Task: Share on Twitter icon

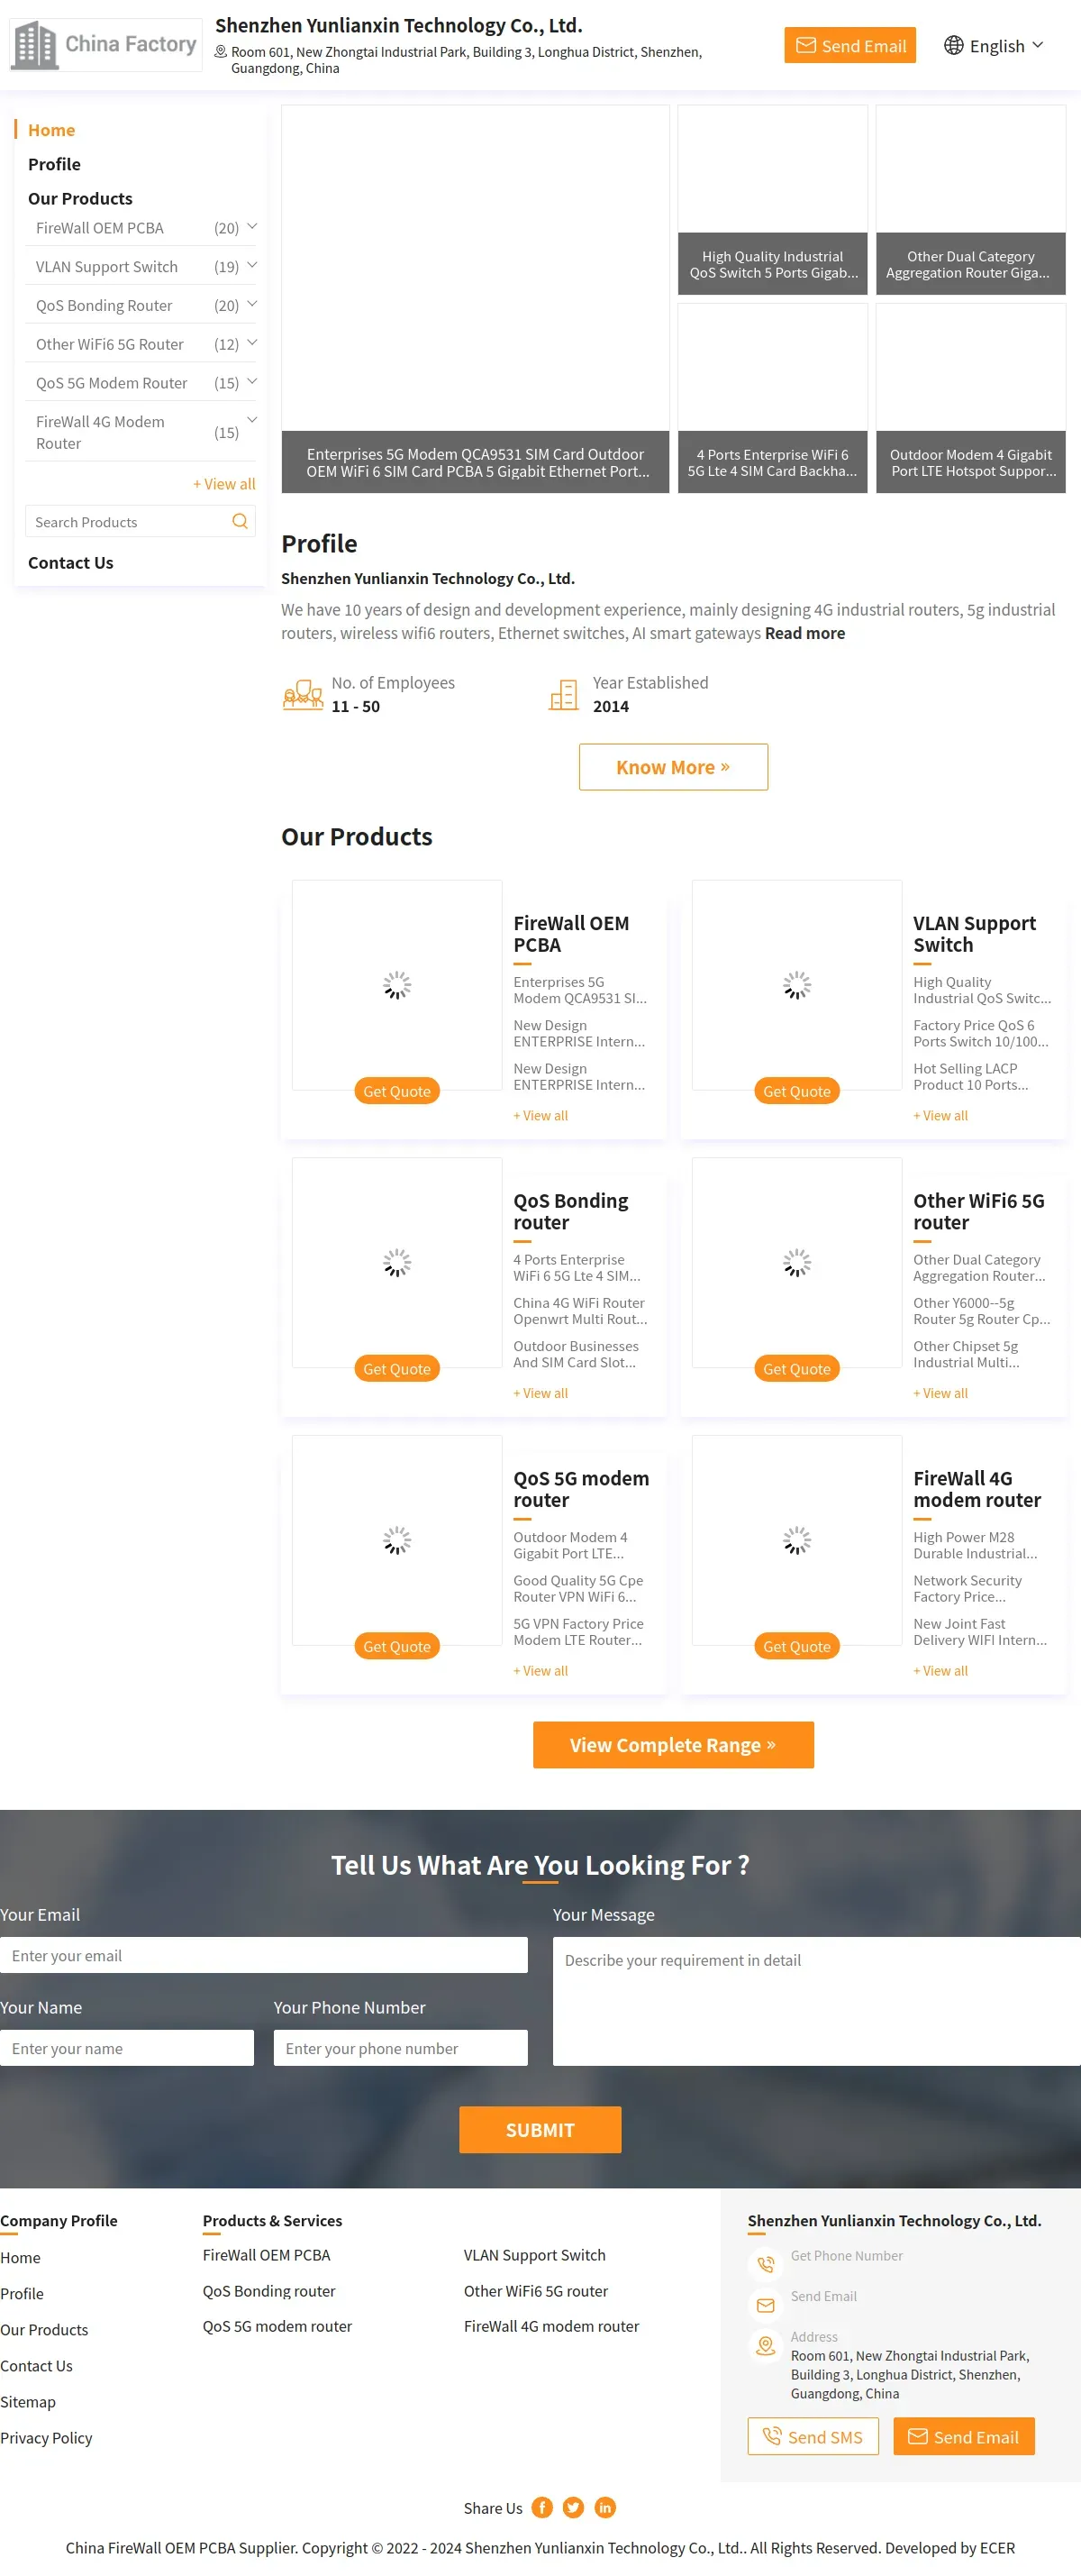Action: 574,2507
